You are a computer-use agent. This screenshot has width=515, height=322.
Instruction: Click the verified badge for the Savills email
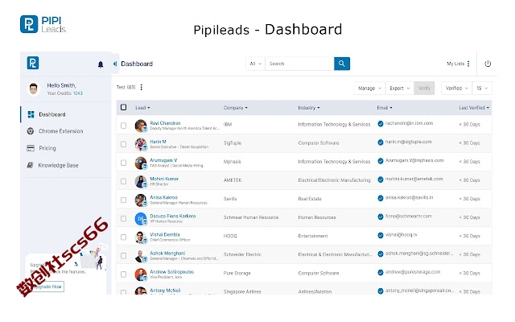381,198
